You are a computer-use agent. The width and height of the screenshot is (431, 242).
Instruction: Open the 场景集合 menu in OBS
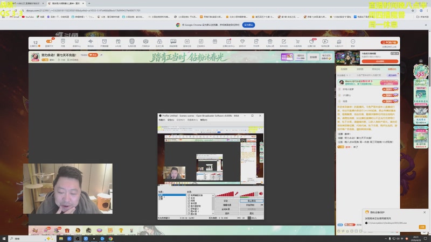(x=192, y=120)
